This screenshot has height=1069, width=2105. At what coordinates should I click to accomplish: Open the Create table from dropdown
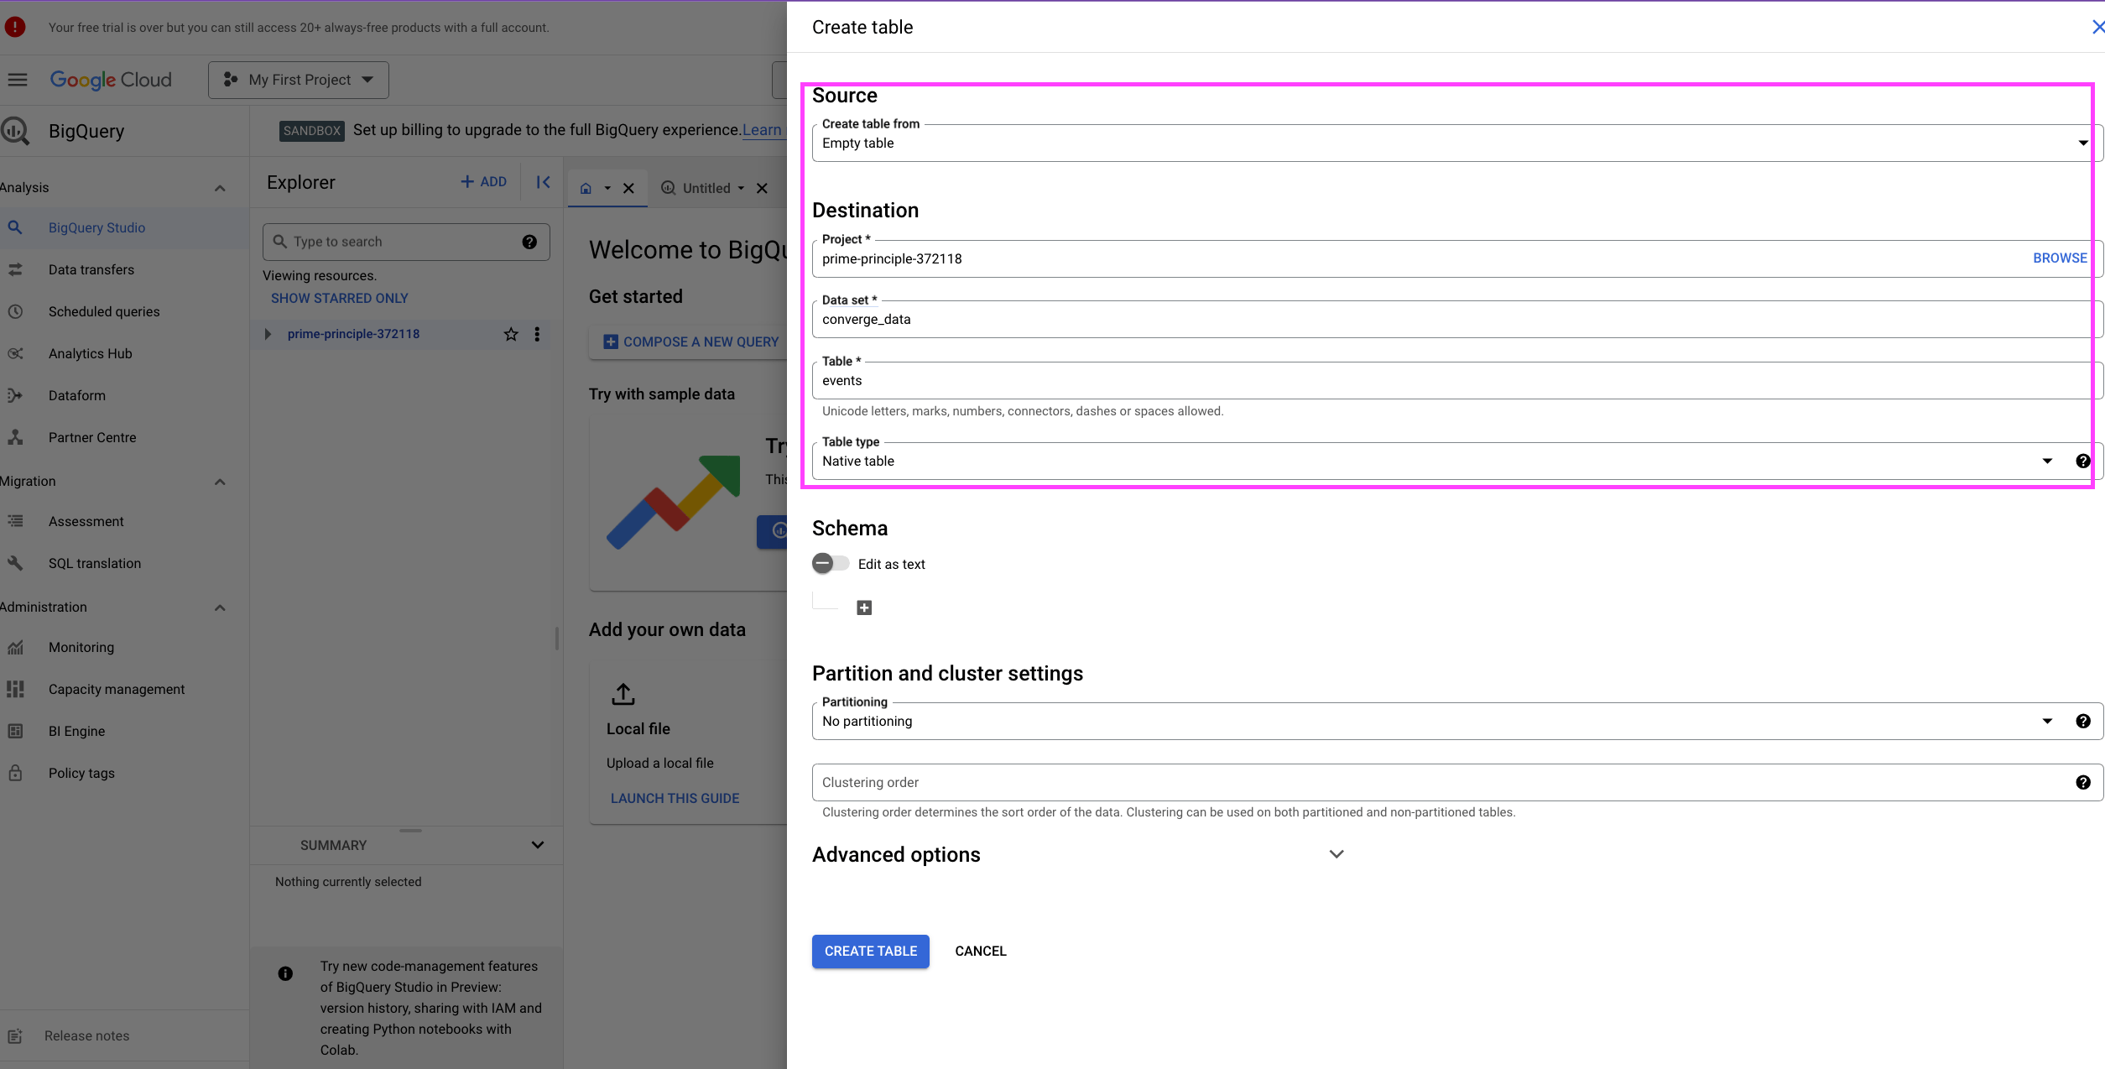point(1457,143)
